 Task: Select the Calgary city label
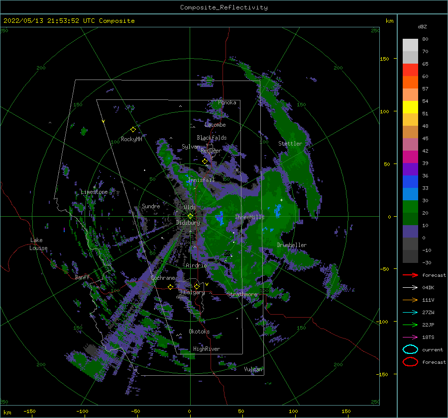click(194, 292)
